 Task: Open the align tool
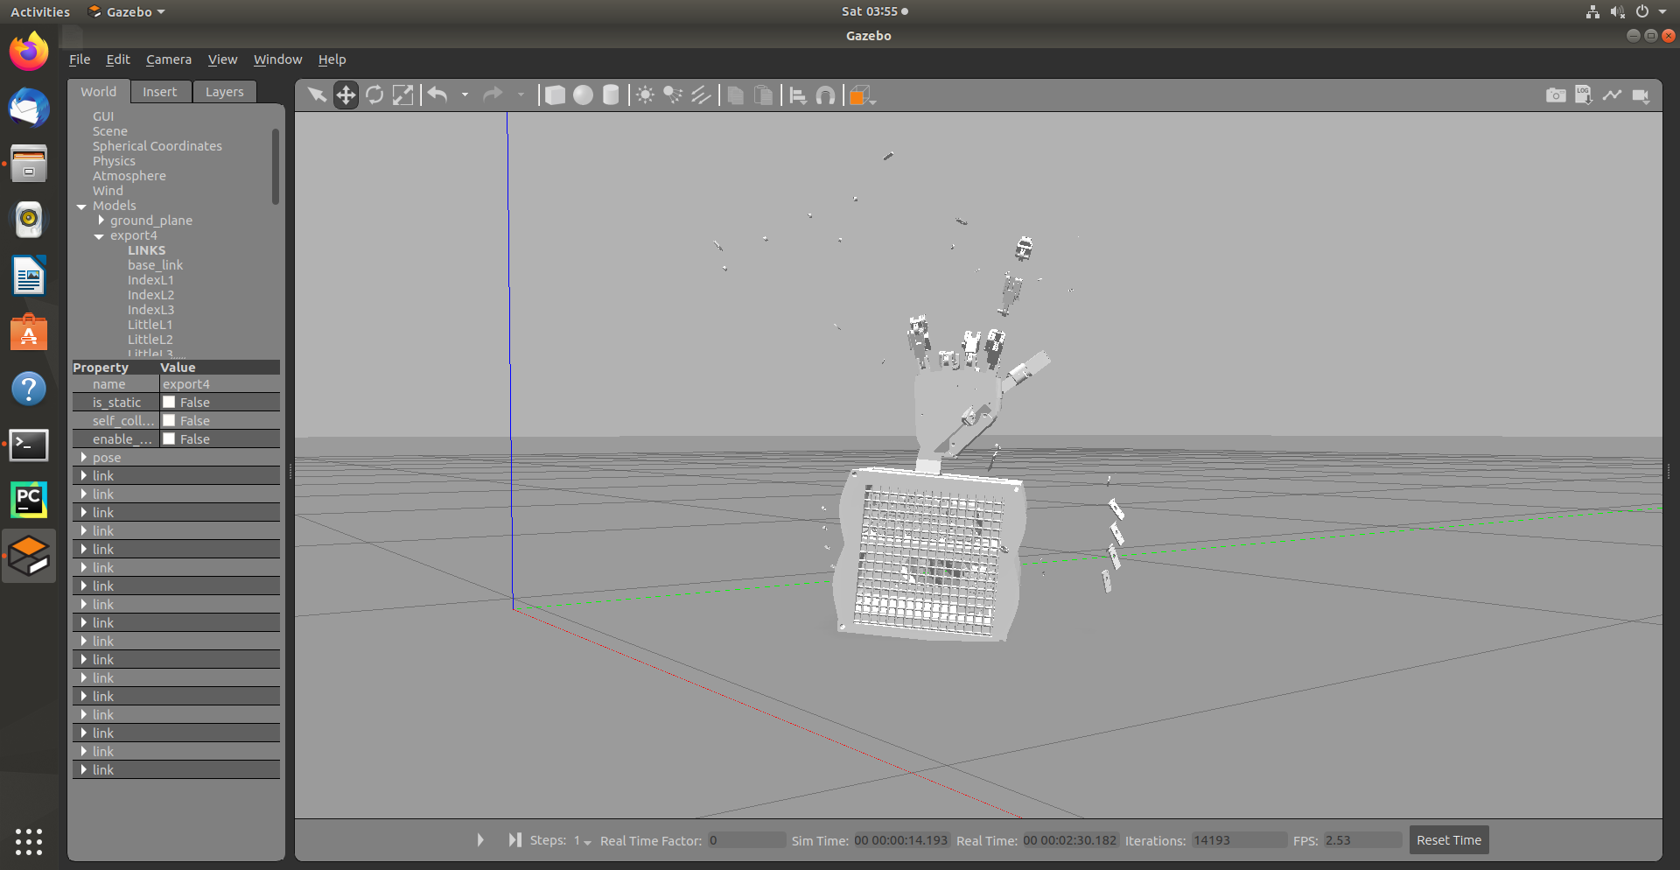797,95
